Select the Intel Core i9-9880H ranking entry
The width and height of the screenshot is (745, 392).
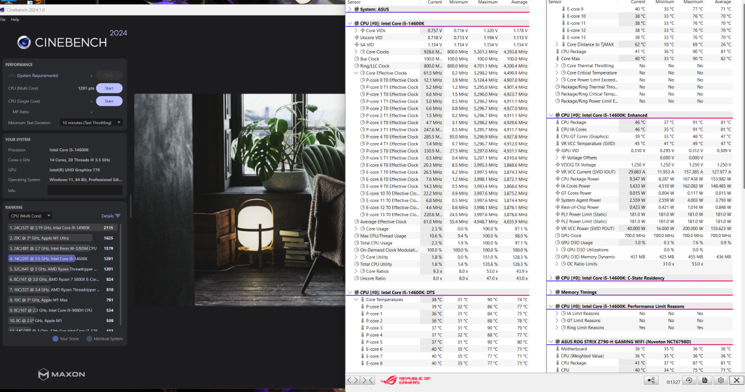point(62,310)
